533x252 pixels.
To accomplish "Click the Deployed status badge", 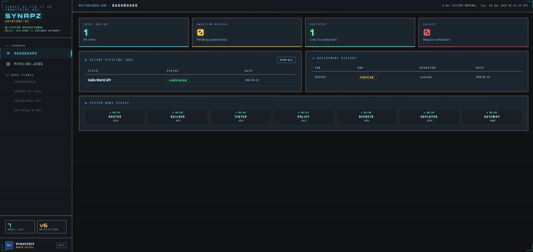I will pyautogui.click(x=178, y=80).
